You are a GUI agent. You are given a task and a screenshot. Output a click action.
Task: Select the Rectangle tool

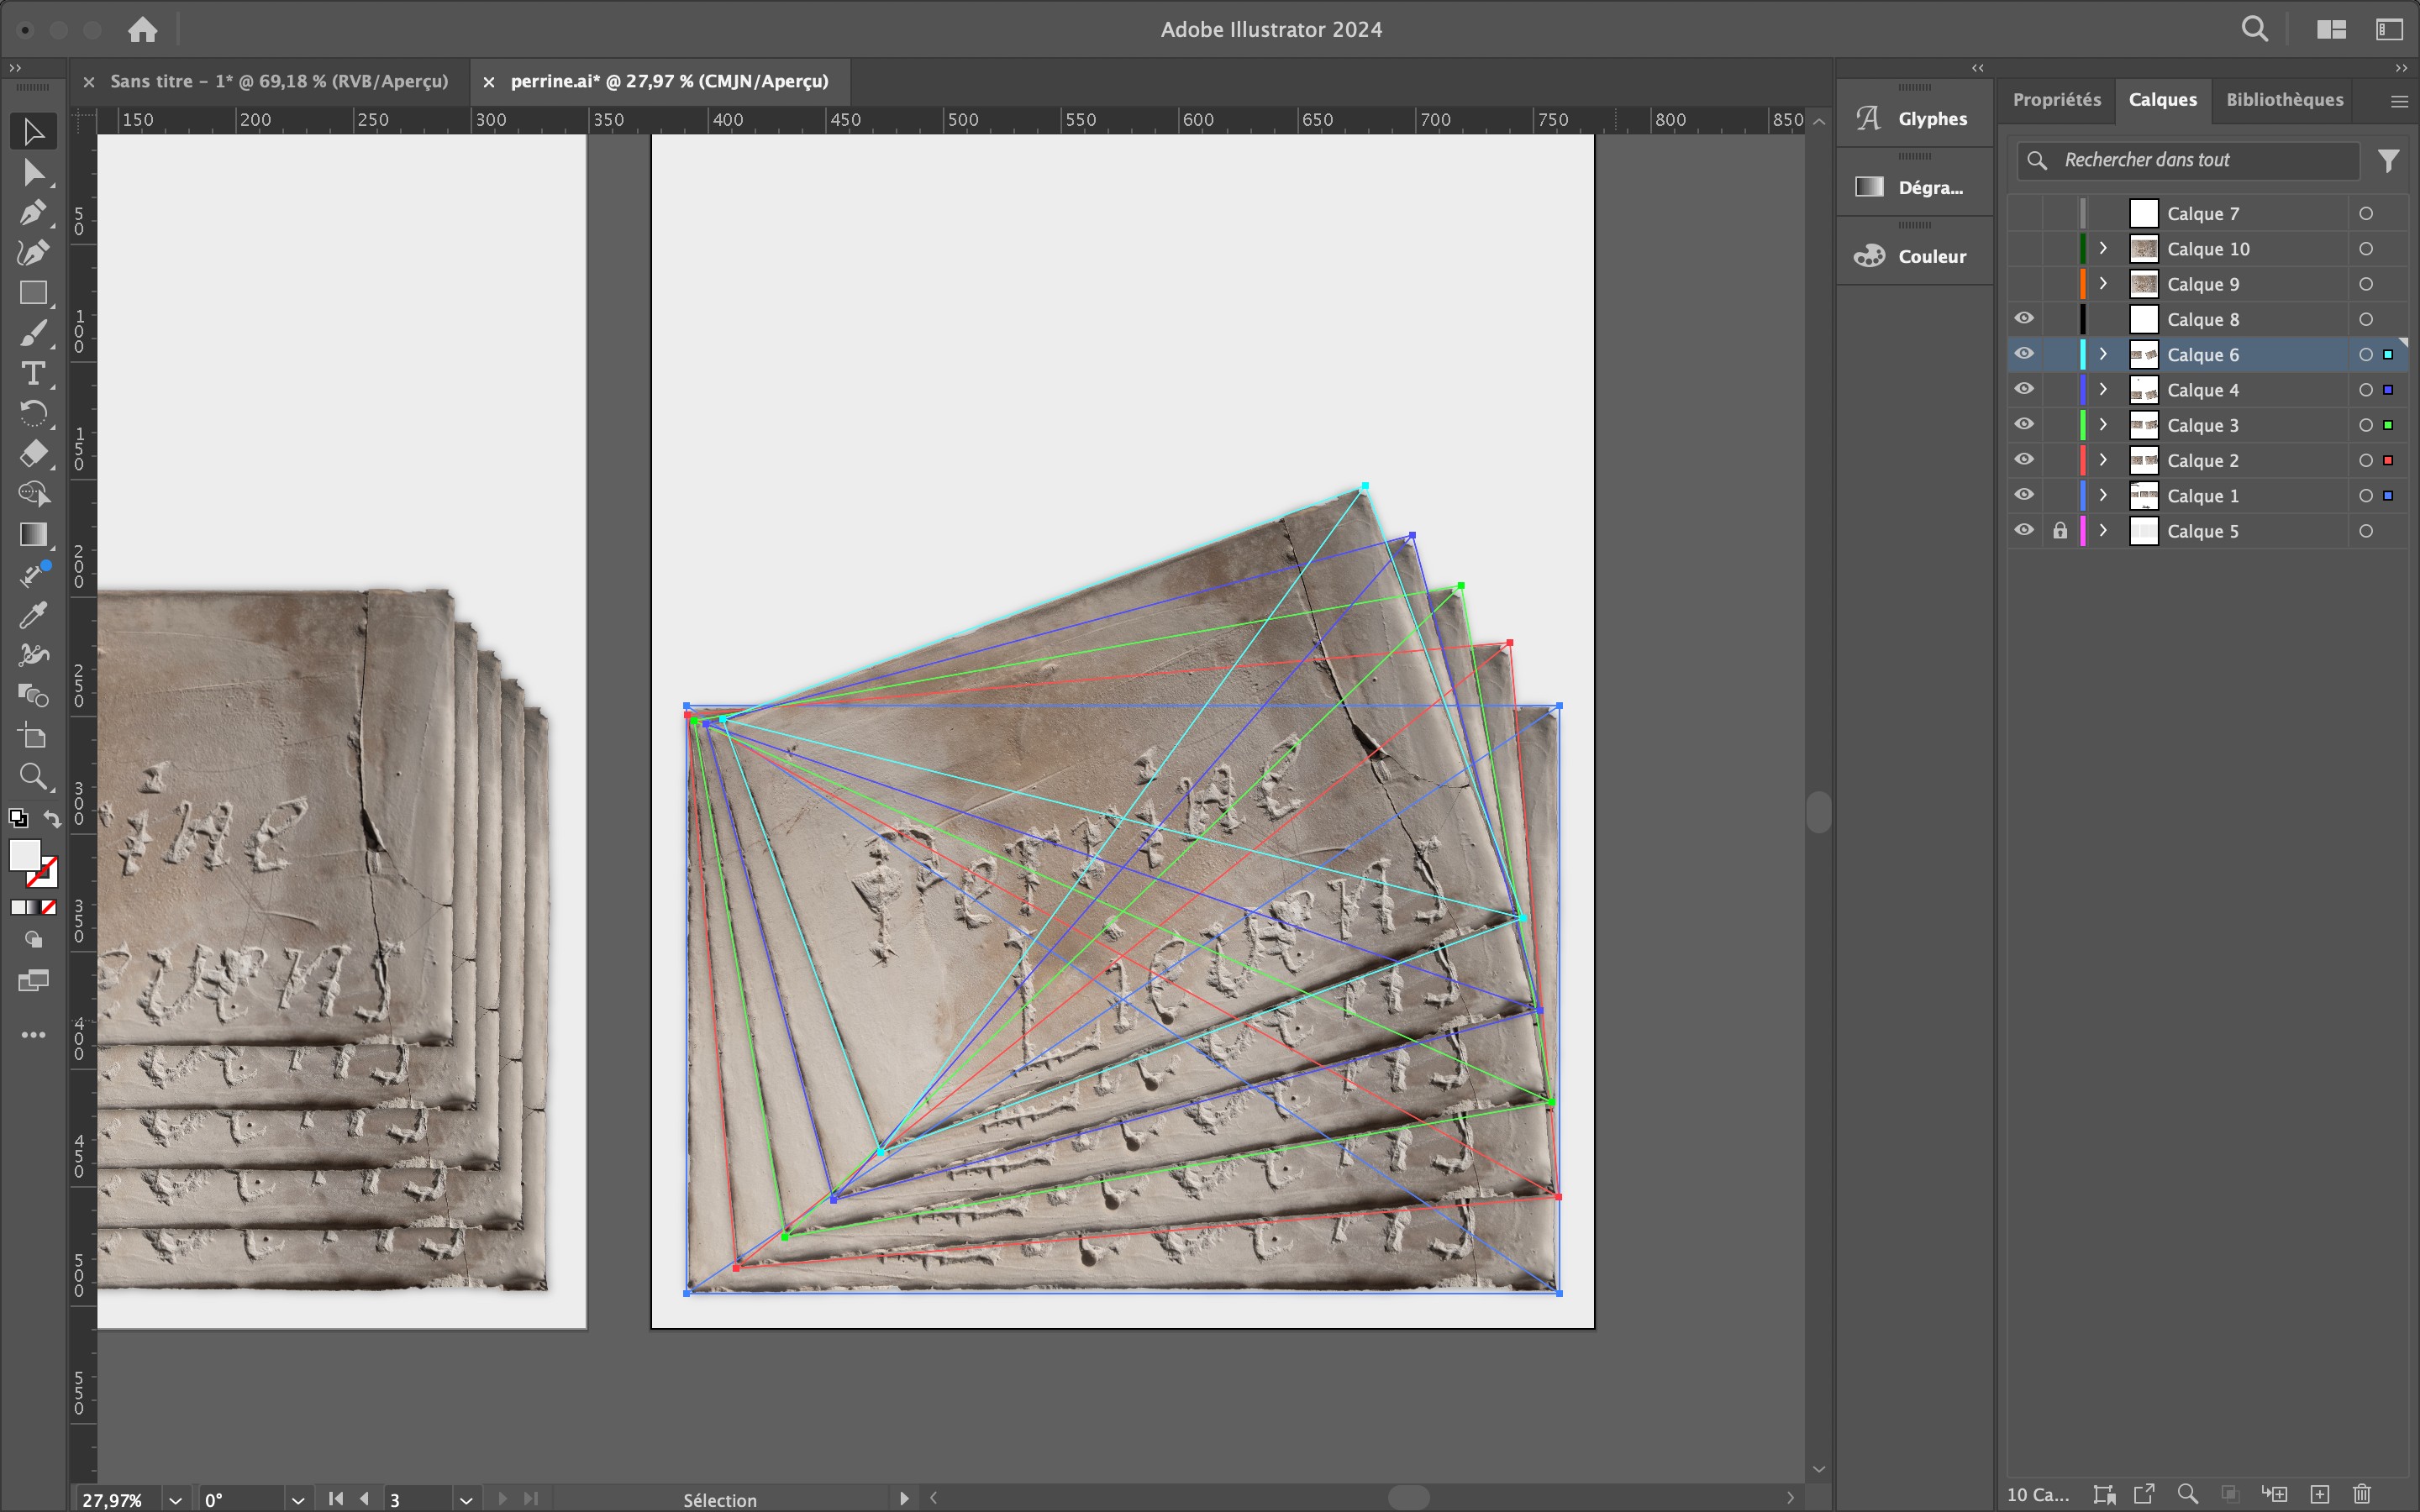(x=32, y=293)
